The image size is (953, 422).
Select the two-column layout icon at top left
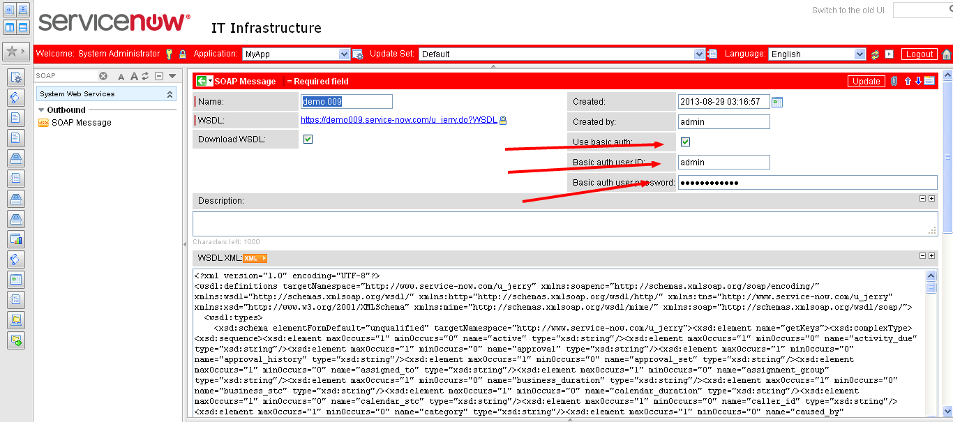(10, 28)
